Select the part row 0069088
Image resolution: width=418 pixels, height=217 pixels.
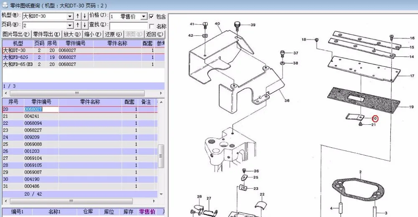click(x=80, y=144)
